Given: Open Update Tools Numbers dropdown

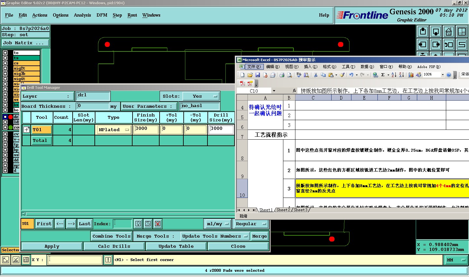Looking at the screenshot, I should tap(215, 236).
